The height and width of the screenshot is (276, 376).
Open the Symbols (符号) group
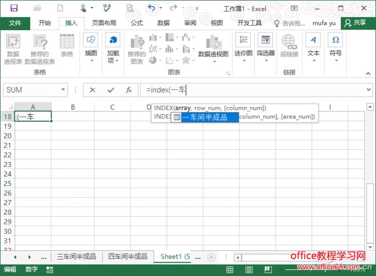pyautogui.click(x=335, y=48)
